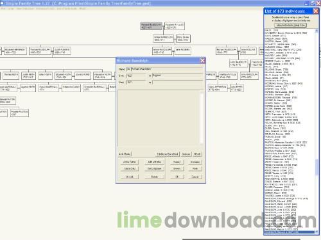Click the Sources button in the dialog
This screenshot has width=321, height=240.
point(186,154)
